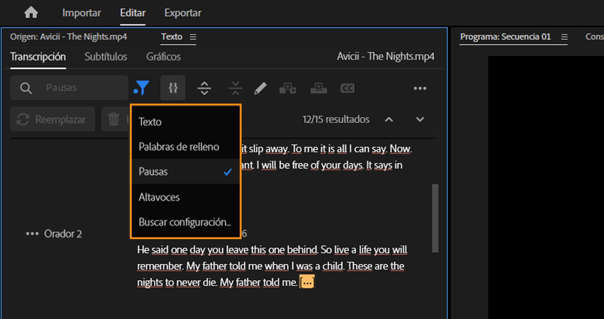The width and height of the screenshot is (604, 319).
Task: Click the Orador 2 speaker label
Action: point(63,234)
